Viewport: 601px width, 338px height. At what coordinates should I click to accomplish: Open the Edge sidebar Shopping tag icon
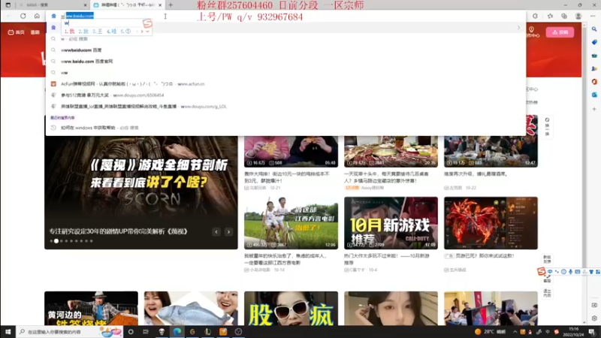click(594, 42)
